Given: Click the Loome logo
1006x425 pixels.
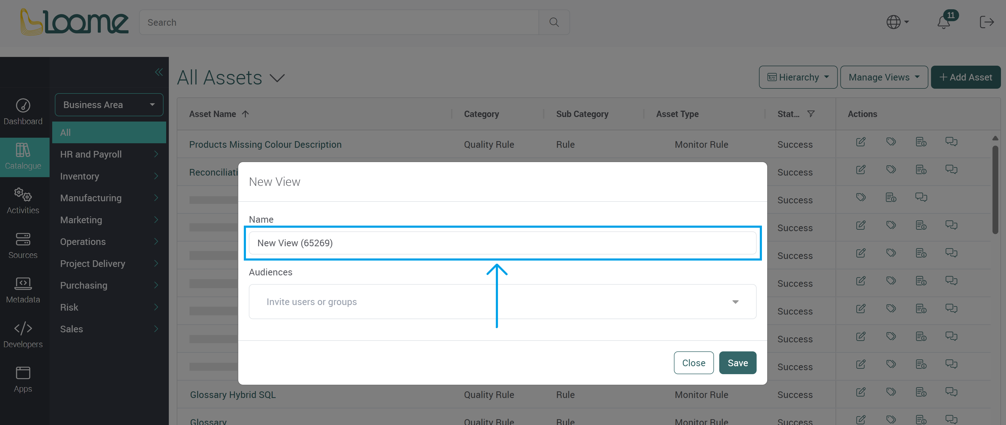Looking at the screenshot, I should 74,22.
